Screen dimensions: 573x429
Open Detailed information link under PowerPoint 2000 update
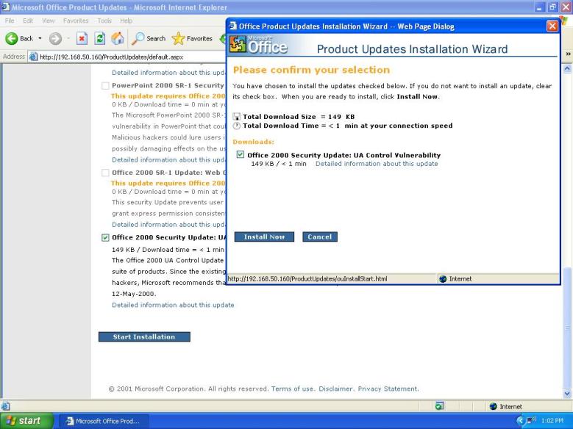169,159
